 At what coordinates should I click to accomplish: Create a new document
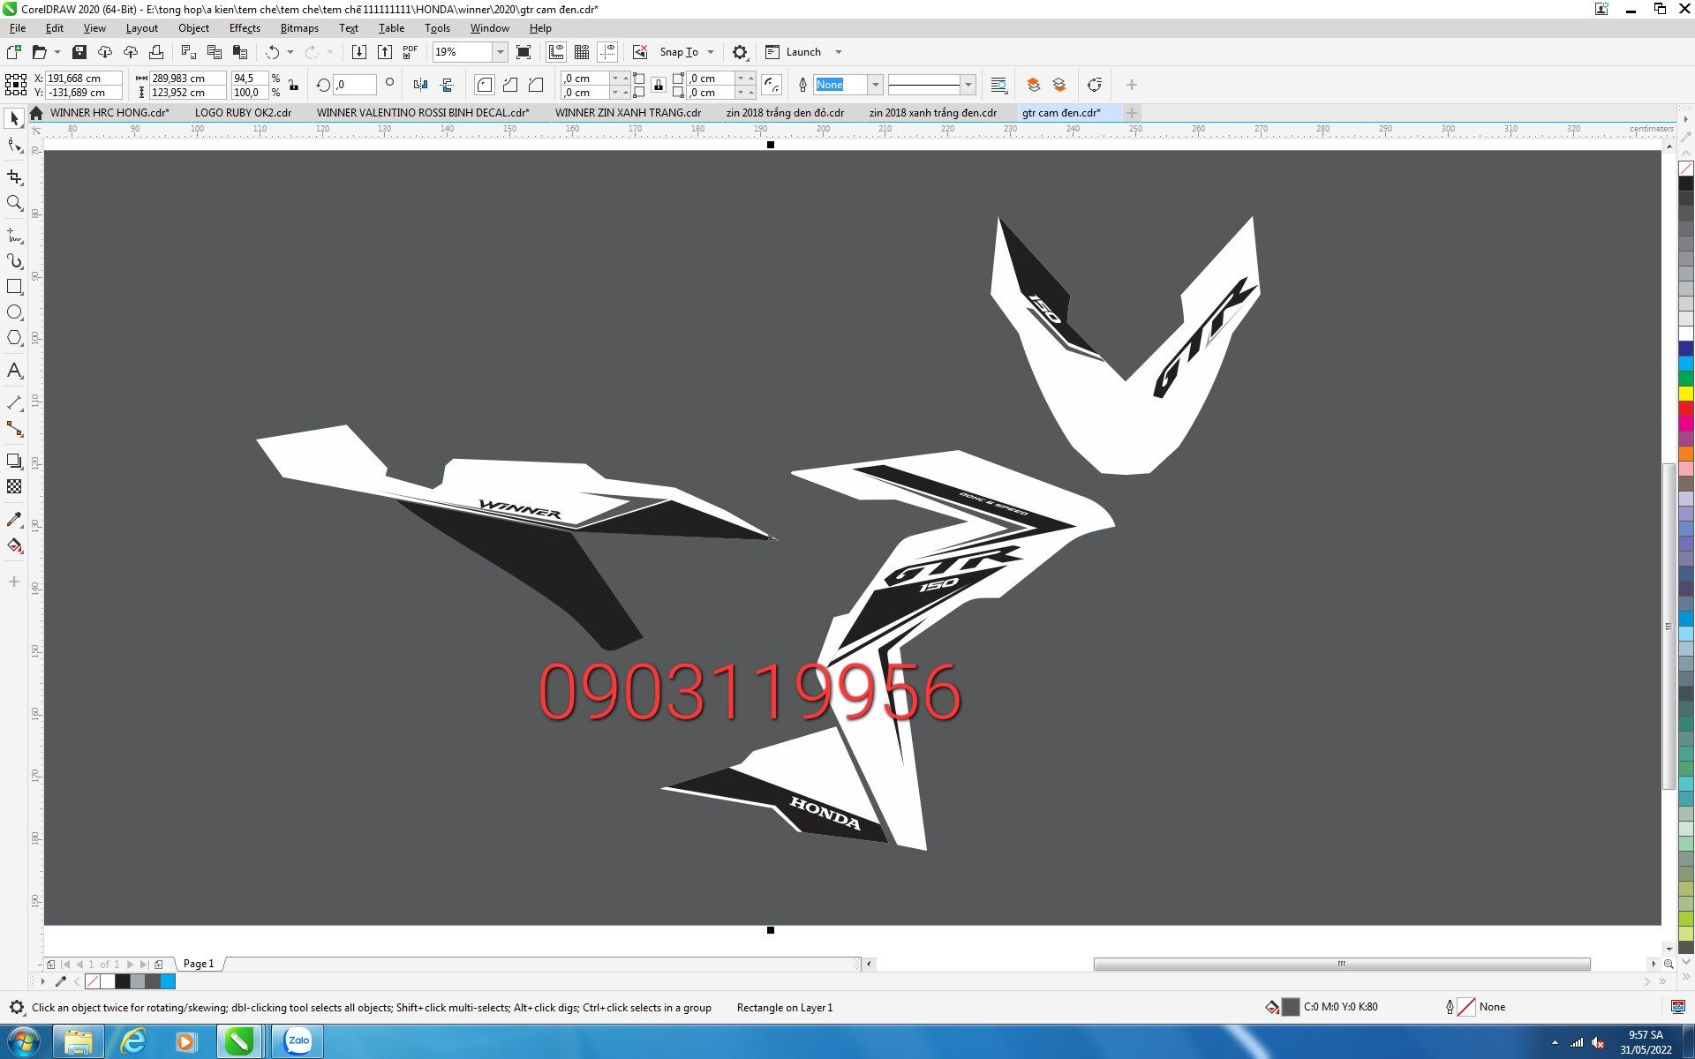pyautogui.click(x=14, y=52)
